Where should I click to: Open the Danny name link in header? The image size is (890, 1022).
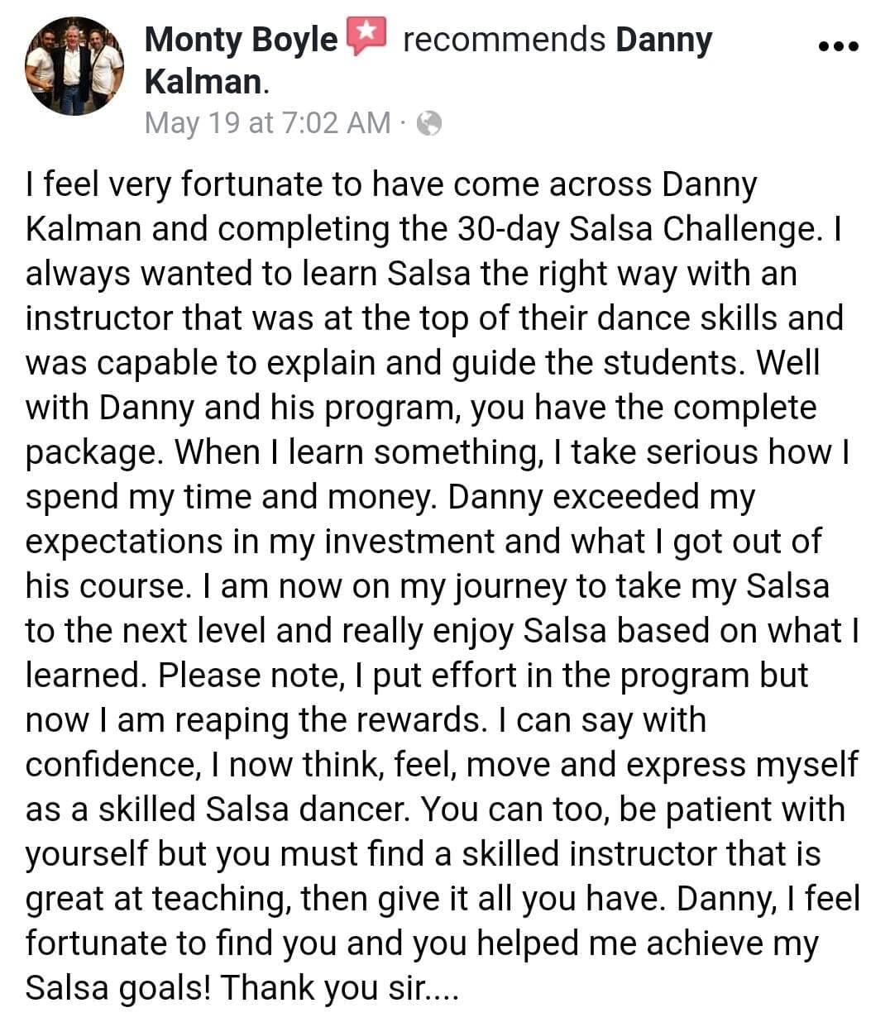click(663, 40)
